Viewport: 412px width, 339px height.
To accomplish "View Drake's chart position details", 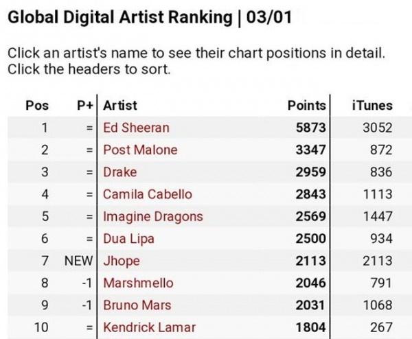I will tap(120, 172).
